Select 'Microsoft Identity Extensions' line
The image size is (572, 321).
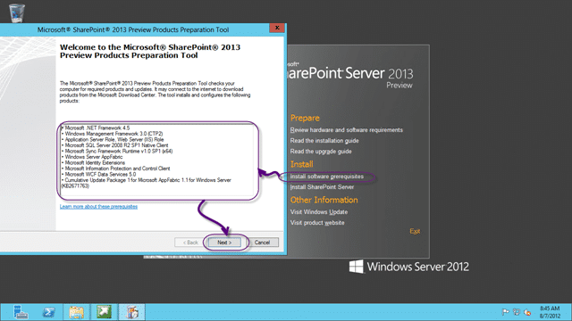click(93, 163)
